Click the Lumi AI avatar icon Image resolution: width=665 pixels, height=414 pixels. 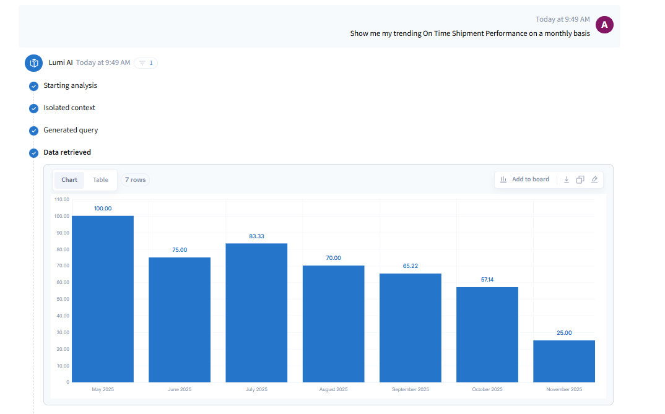[33, 63]
